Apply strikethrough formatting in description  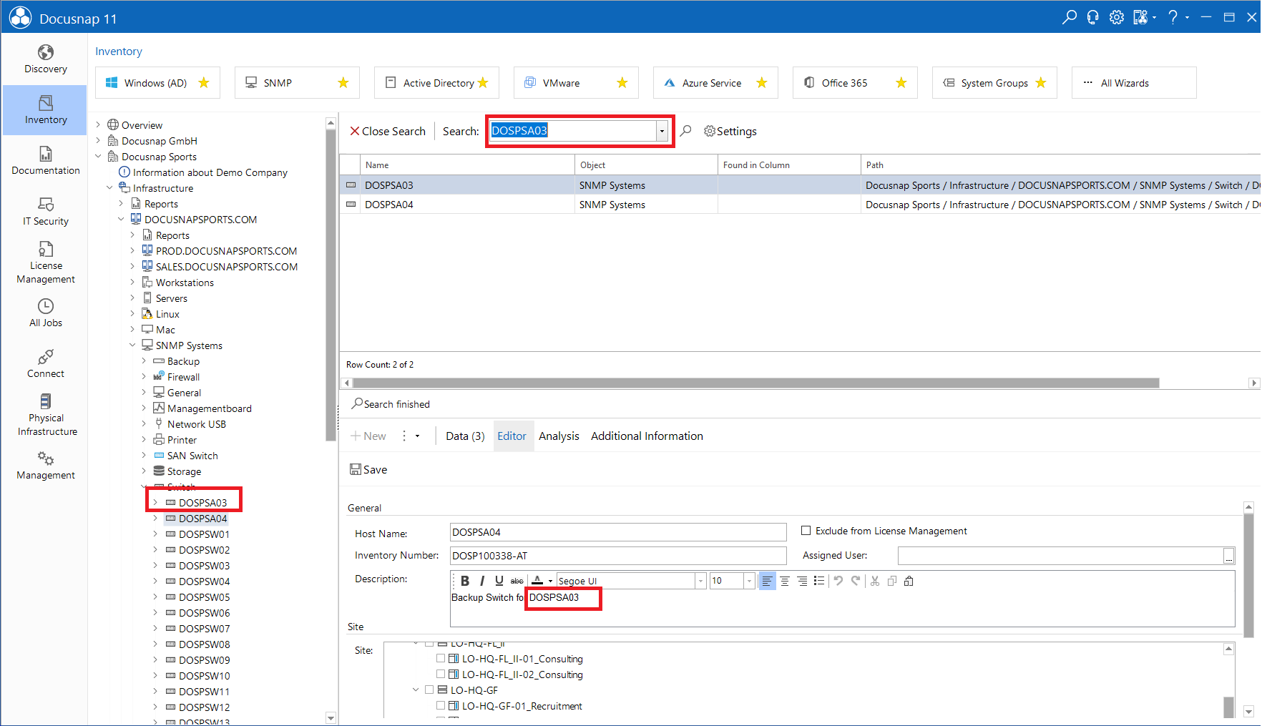click(517, 581)
